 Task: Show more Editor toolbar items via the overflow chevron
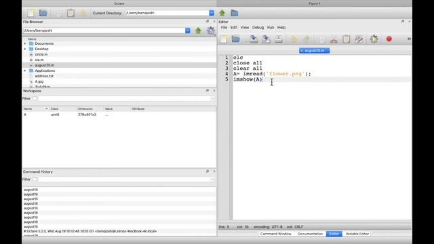tap(409, 39)
